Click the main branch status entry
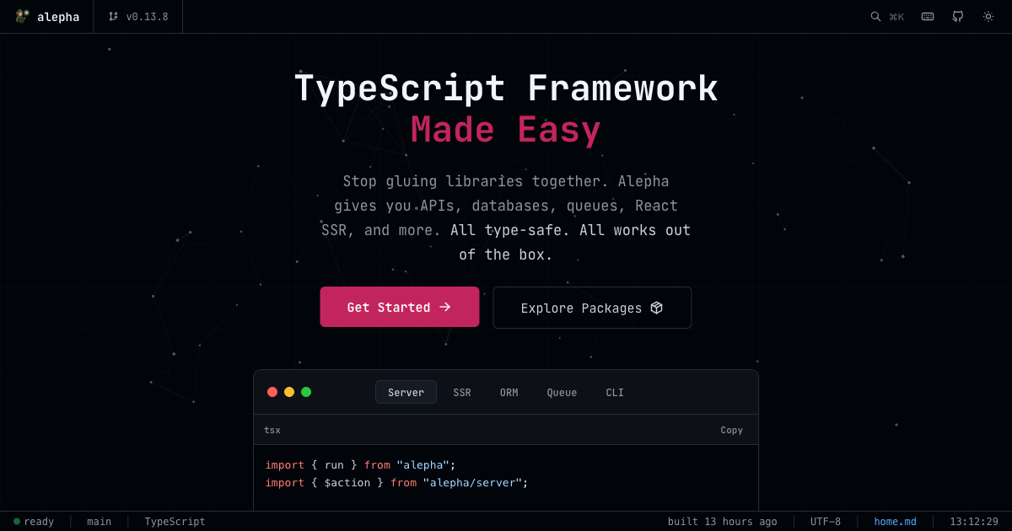This screenshot has height=531, width=1012. pyautogui.click(x=100, y=522)
